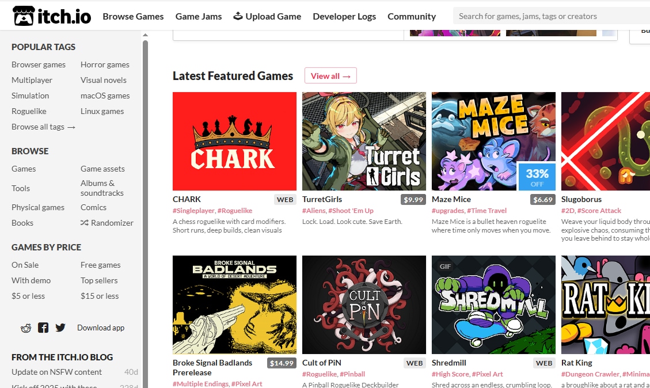Viewport: 650px width, 388px height.
Task: Open Linux games tag
Action: click(102, 111)
